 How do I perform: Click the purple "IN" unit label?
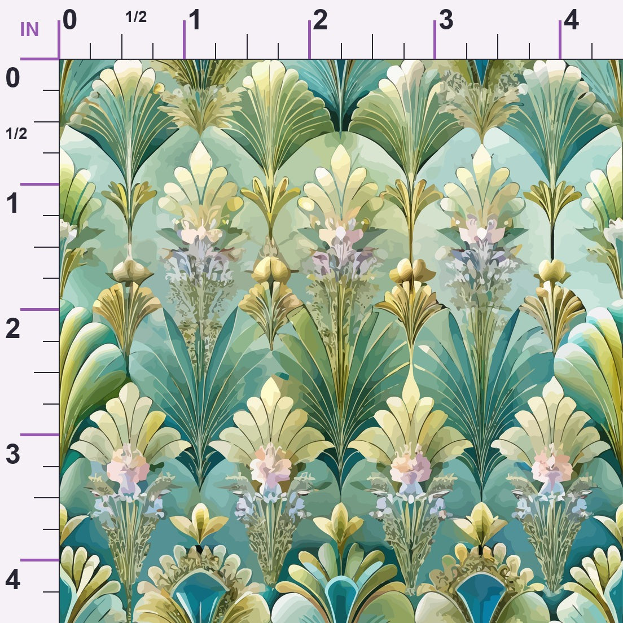coord(29,29)
